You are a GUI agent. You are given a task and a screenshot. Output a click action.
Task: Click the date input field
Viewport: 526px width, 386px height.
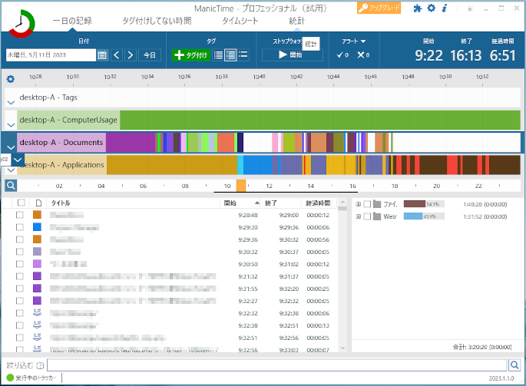point(51,55)
